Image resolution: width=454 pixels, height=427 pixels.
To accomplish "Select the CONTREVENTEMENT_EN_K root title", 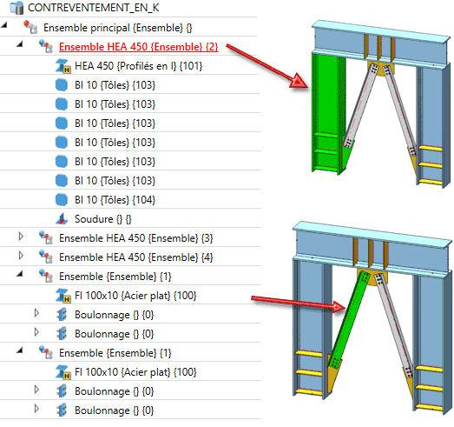I will point(94,8).
